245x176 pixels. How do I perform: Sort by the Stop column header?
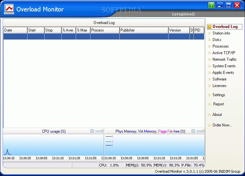click(53, 30)
